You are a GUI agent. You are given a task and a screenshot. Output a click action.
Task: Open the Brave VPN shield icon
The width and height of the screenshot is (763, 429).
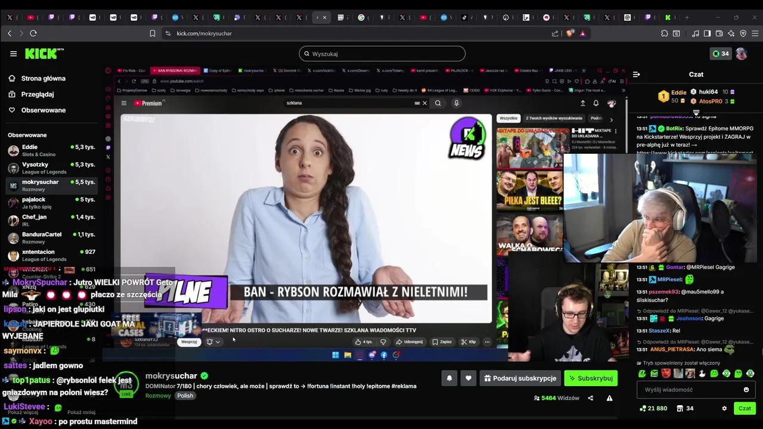743,33
